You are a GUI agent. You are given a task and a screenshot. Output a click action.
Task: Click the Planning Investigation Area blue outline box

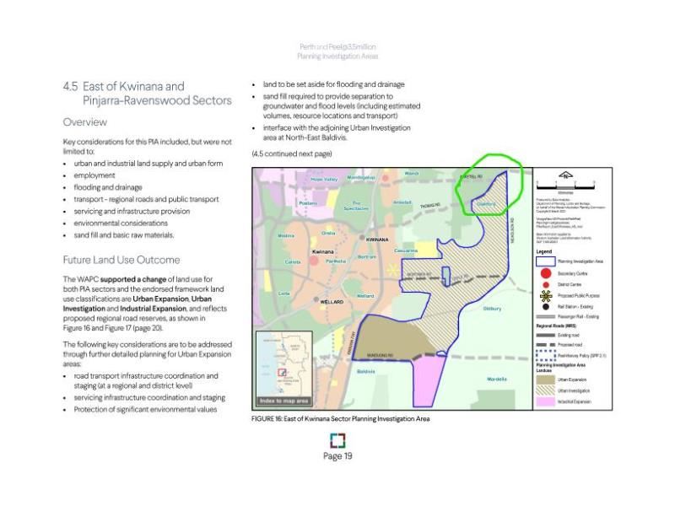[545, 261]
